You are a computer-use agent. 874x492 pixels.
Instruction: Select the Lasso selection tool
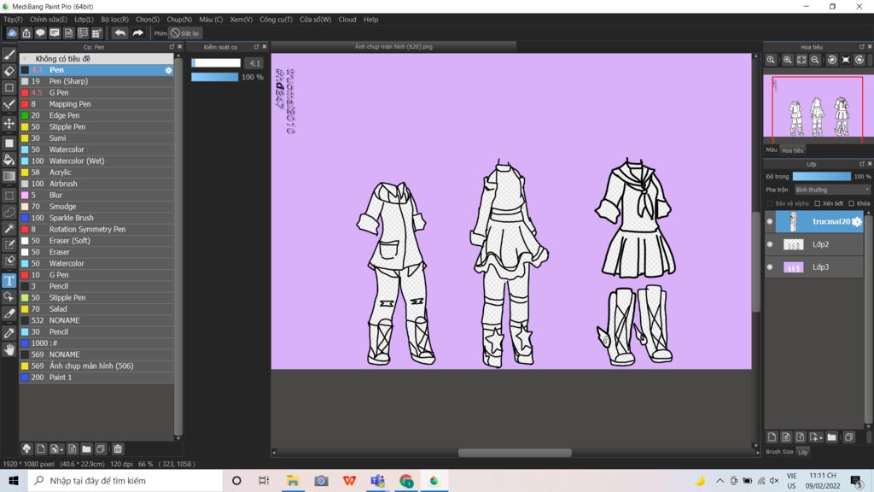click(x=9, y=212)
